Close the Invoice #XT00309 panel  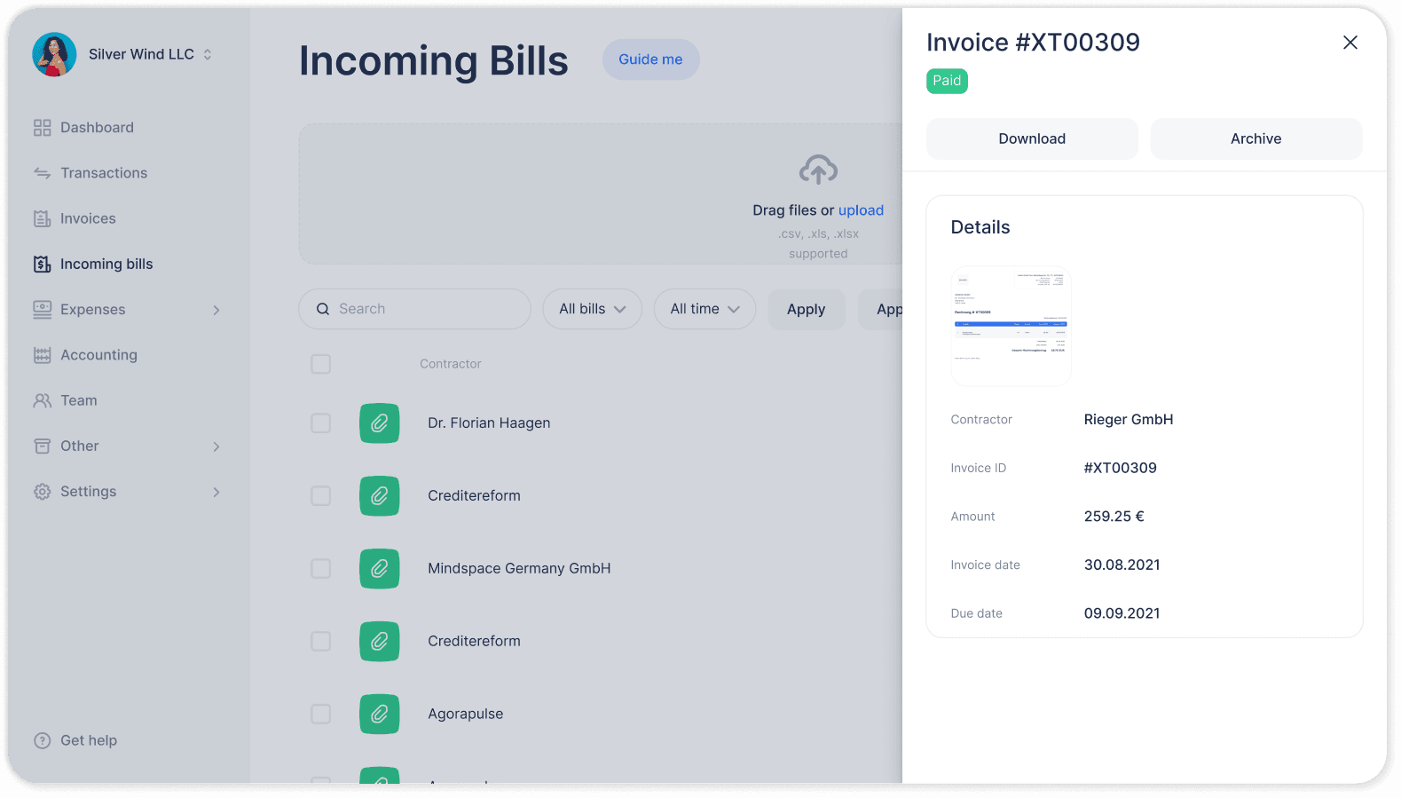(1350, 43)
